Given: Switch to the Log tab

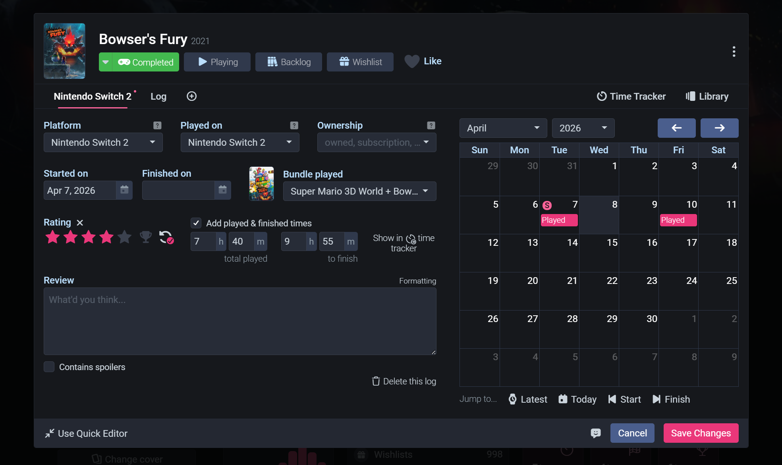Looking at the screenshot, I should (158, 96).
